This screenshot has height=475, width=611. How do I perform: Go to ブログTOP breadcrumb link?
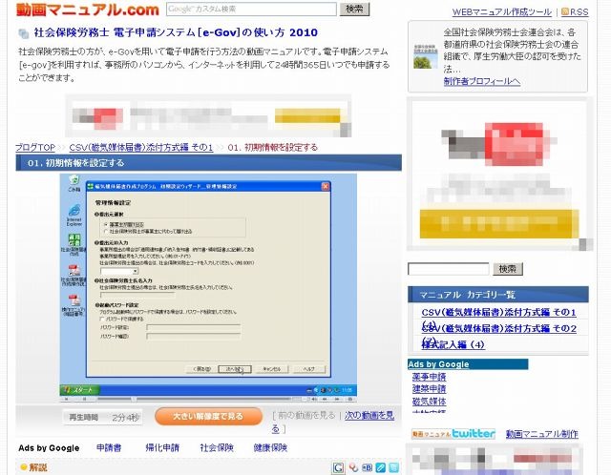(x=35, y=148)
